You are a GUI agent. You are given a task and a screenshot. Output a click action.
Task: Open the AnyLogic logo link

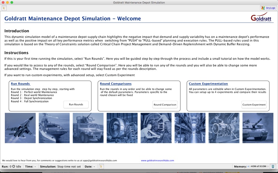pos(268,8)
